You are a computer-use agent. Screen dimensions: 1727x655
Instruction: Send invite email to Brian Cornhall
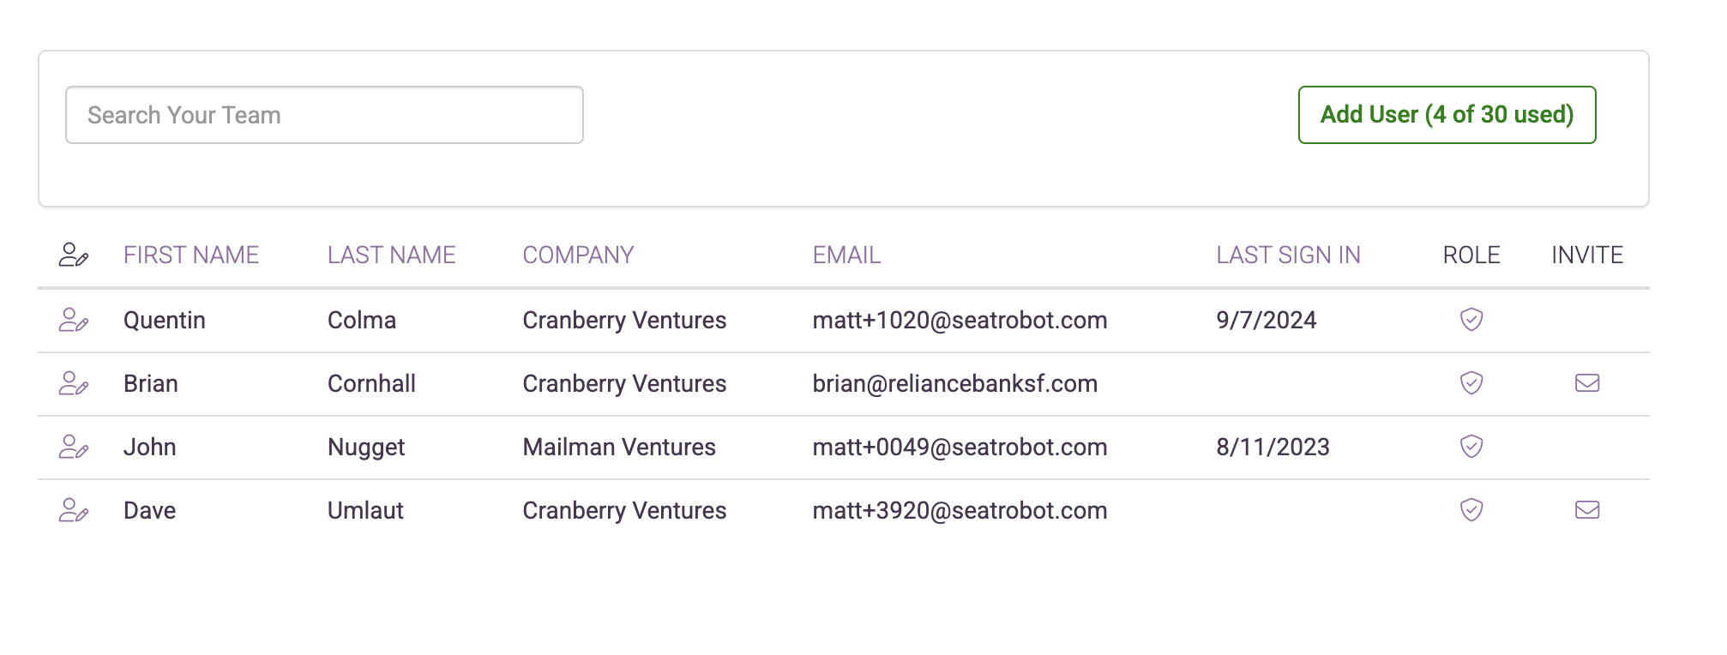[x=1587, y=383]
